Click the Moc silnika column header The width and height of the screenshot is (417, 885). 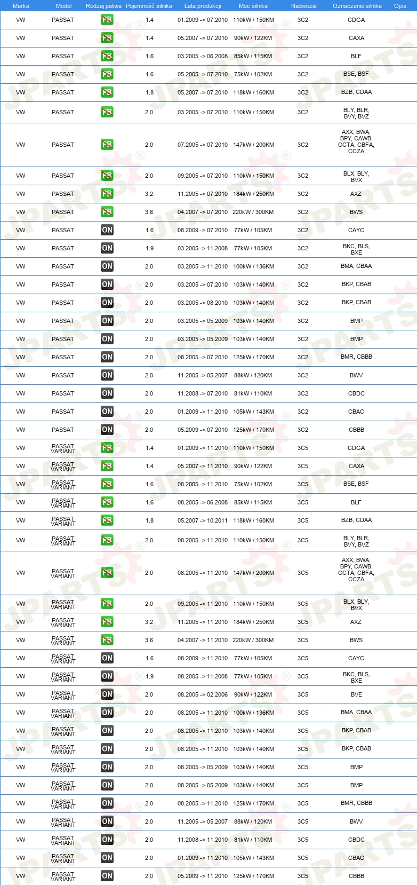pyautogui.click(x=253, y=6)
